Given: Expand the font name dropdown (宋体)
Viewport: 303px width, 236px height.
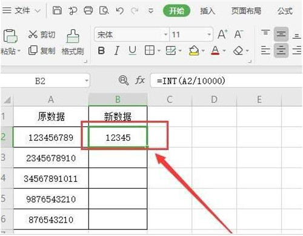Looking at the screenshot, I should [x=165, y=35].
